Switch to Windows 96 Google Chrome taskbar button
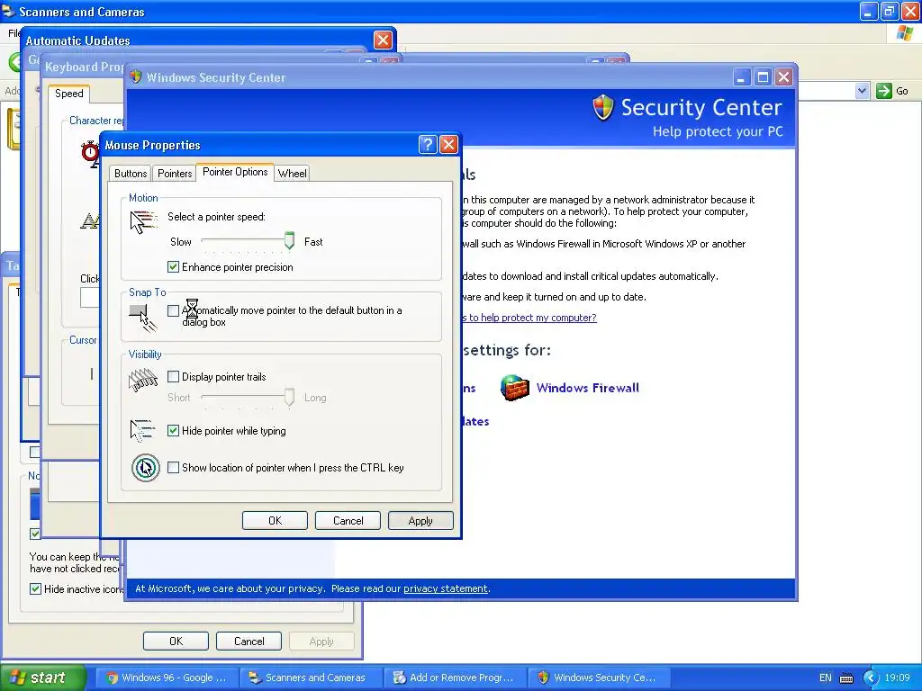This screenshot has width=922, height=691. coord(167,678)
